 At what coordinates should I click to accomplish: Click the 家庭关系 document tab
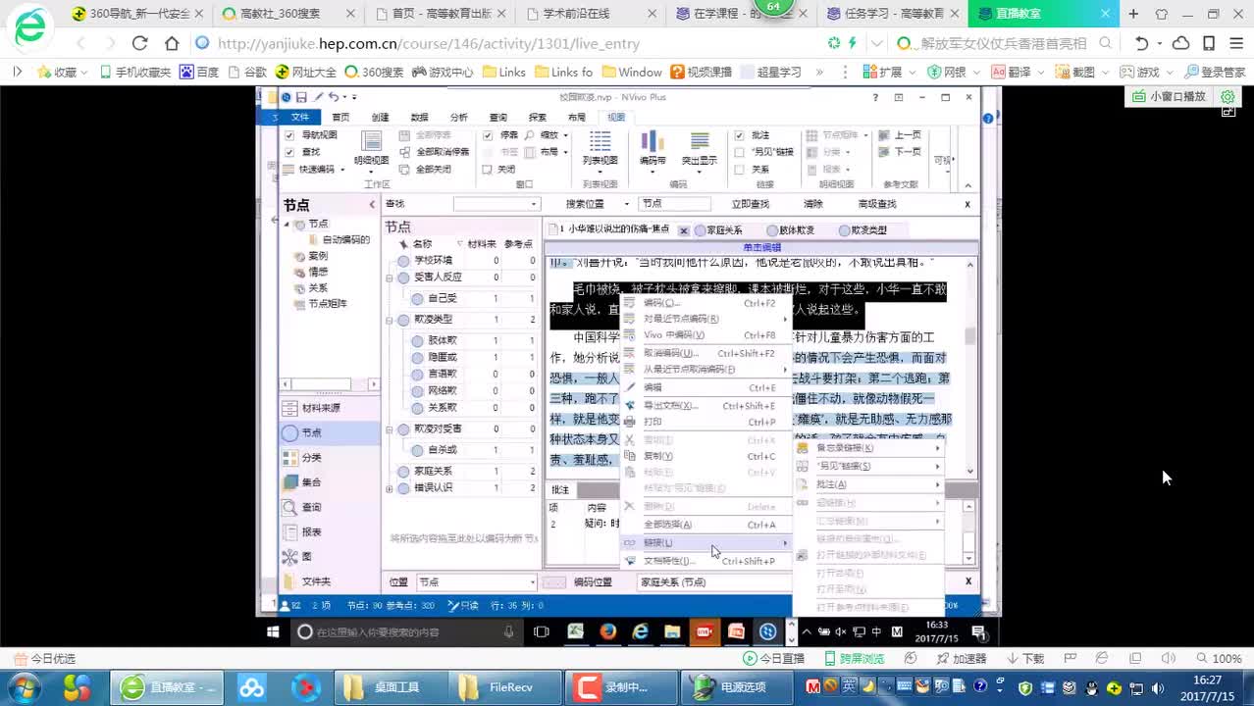tap(717, 230)
